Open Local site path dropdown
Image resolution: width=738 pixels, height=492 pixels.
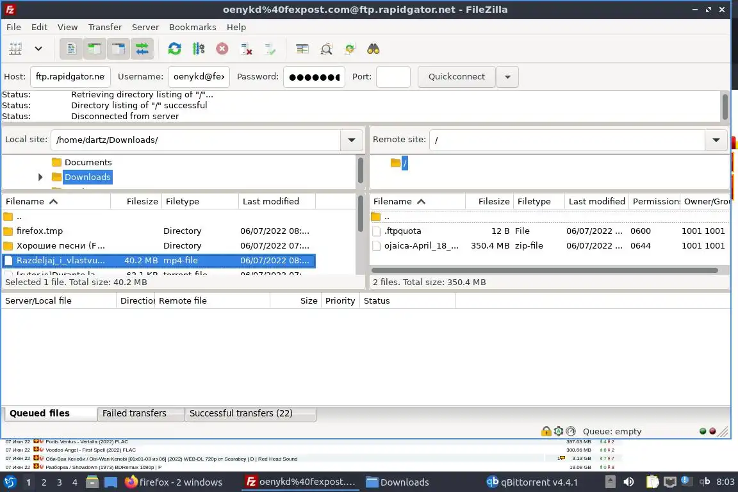tap(351, 140)
